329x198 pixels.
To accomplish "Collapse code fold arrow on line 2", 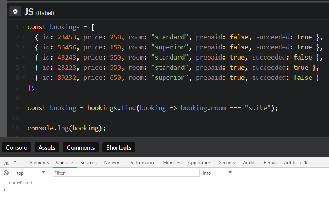I will [x=23, y=37].
